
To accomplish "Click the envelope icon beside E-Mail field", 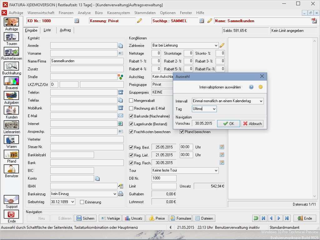I will [x=120, y=116].
